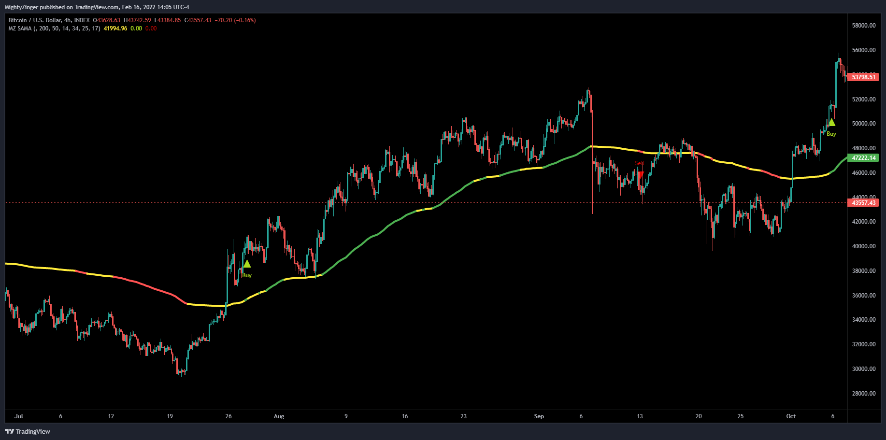Click the red 53798.51 price tag
Image resolution: width=886 pixels, height=440 pixels.
pyautogui.click(x=863, y=77)
